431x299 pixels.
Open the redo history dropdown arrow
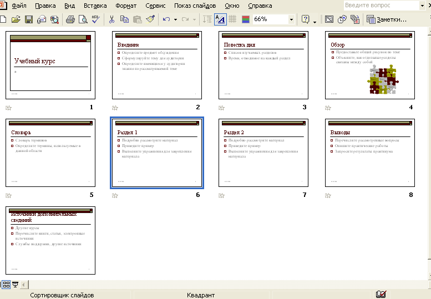[194, 19]
